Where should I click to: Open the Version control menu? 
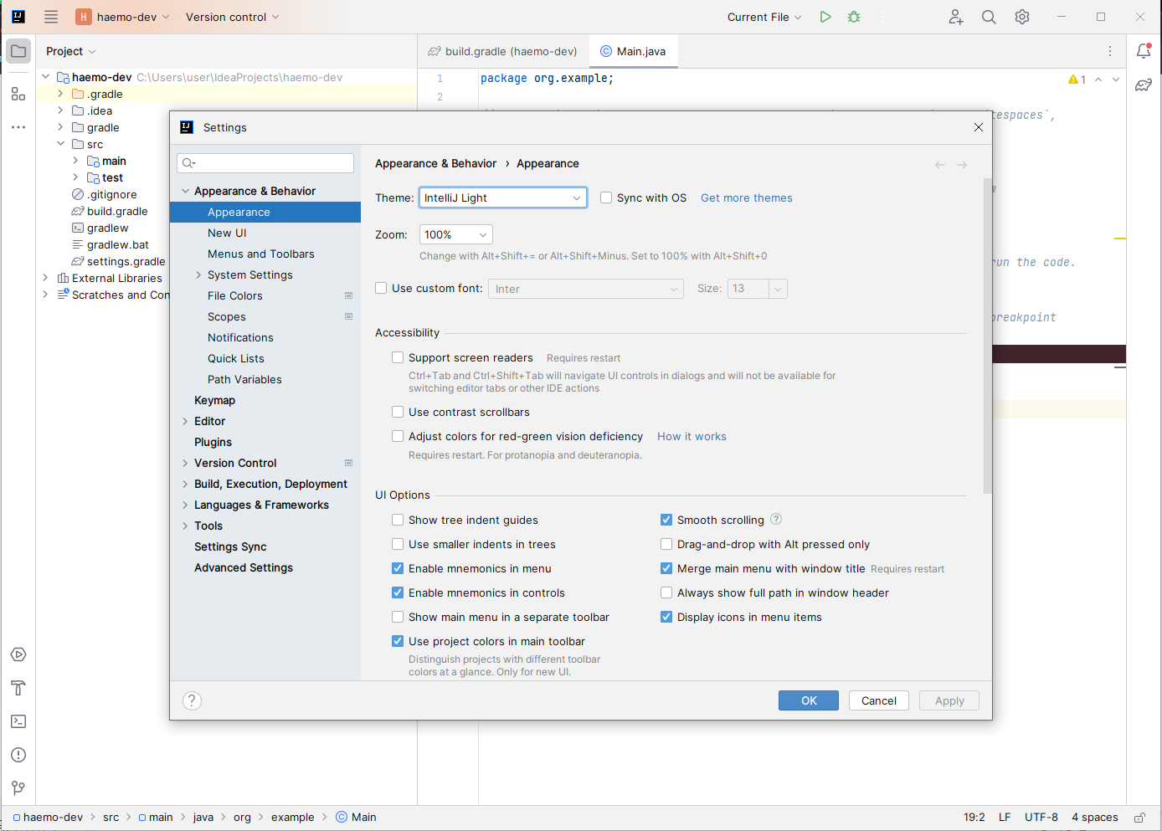pyautogui.click(x=232, y=17)
